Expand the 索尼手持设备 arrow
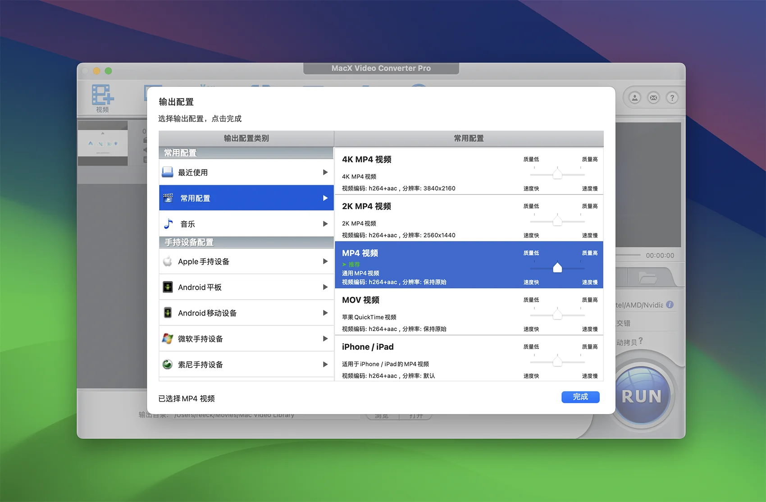This screenshot has width=766, height=502. pyautogui.click(x=325, y=364)
